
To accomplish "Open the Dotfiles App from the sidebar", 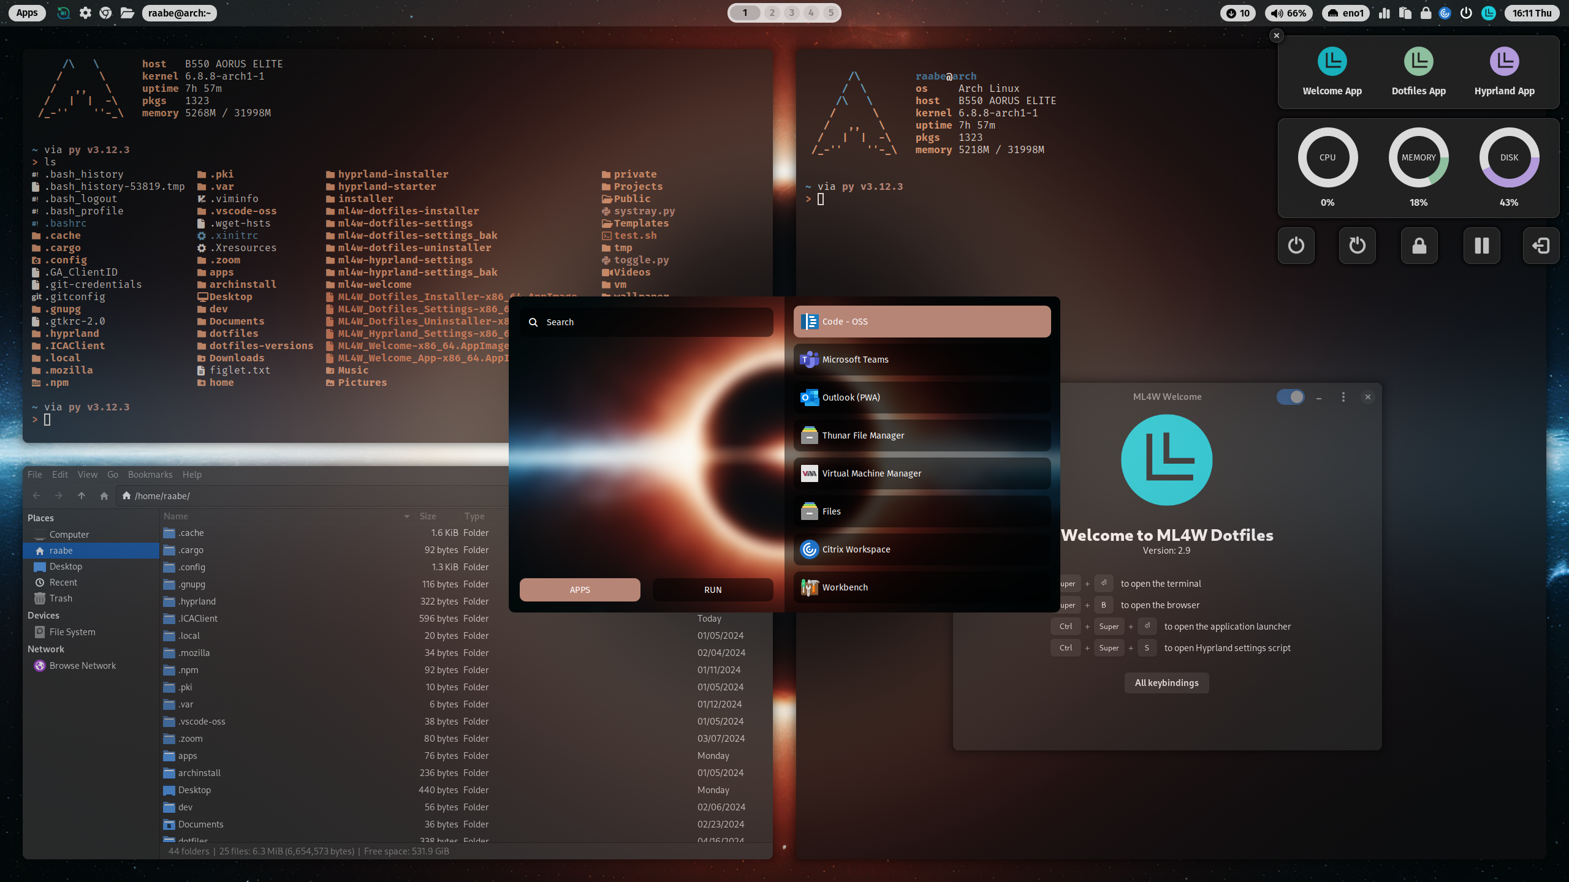I will 1418,72.
